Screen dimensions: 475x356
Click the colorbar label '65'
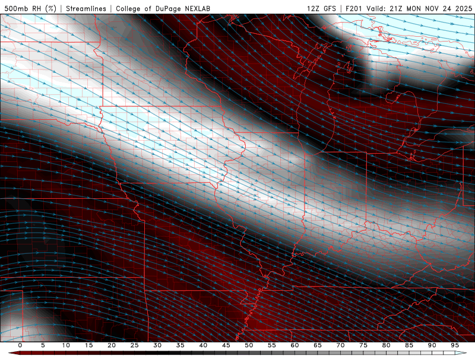(x=318, y=345)
